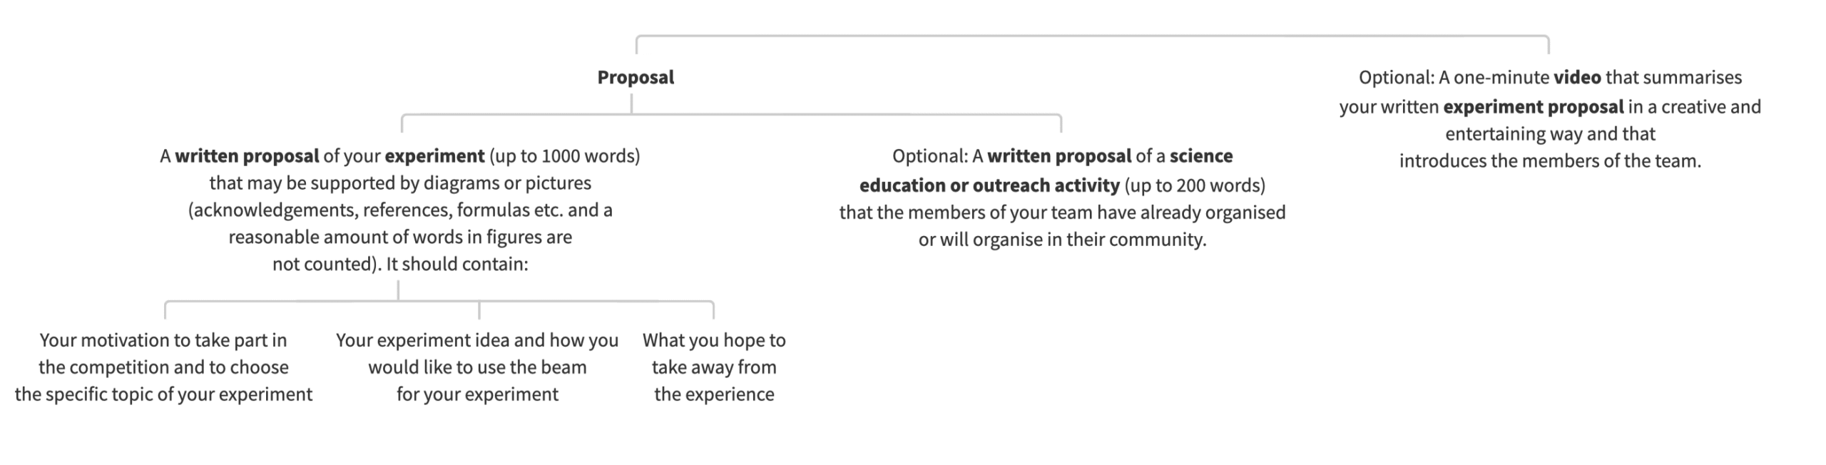Click "What you hope to" text
The width and height of the screenshot is (1826, 465).
pos(714,340)
